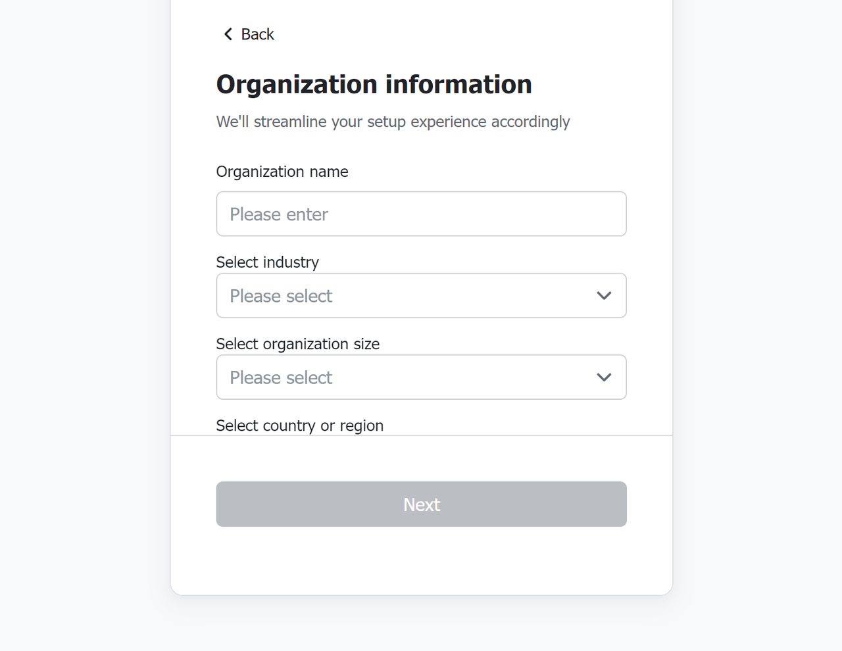The width and height of the screenshot is (842, 651).
Task: Click the organization size chevron arrow
Action: tap(604, 377)
